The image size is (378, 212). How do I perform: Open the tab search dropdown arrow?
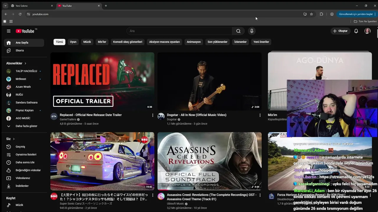5,6
